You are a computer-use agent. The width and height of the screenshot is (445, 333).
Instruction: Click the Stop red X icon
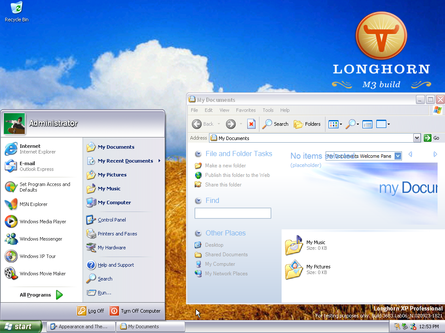click(x=251, y=124)
